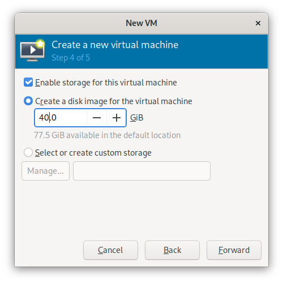Viewport: 283px width, 283px height.
Task: Increase disk size with plus button
Action: (x=117, y=118)
